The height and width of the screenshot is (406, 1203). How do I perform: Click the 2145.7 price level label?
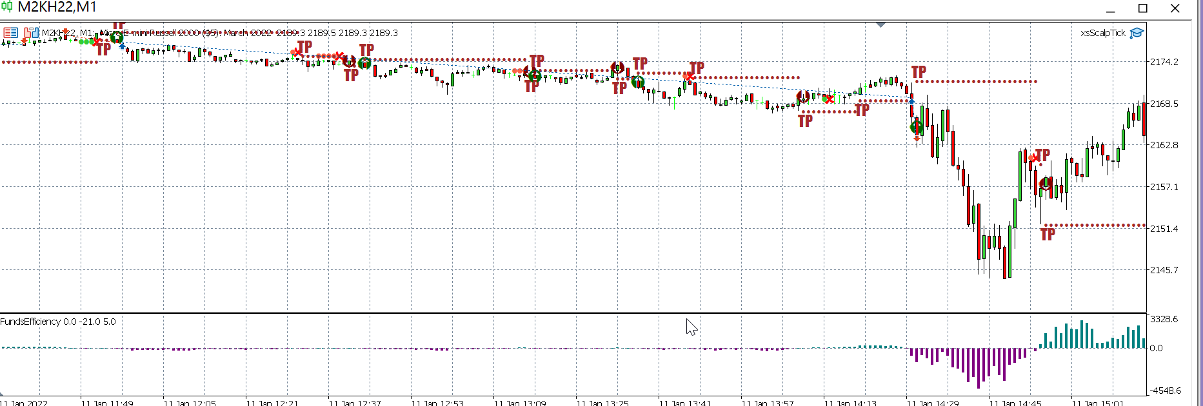[x=1164, y=270]
